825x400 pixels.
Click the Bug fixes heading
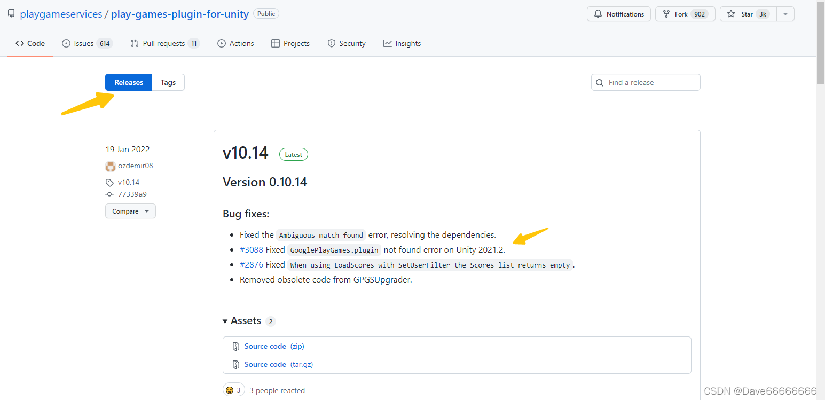tap(246, 214)
